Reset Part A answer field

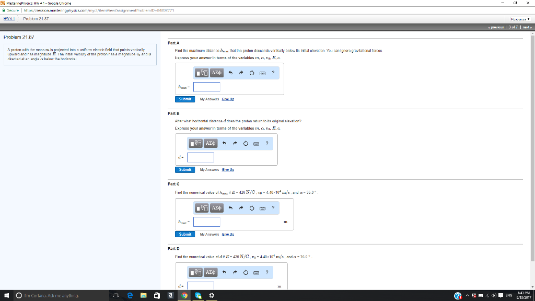252,73
